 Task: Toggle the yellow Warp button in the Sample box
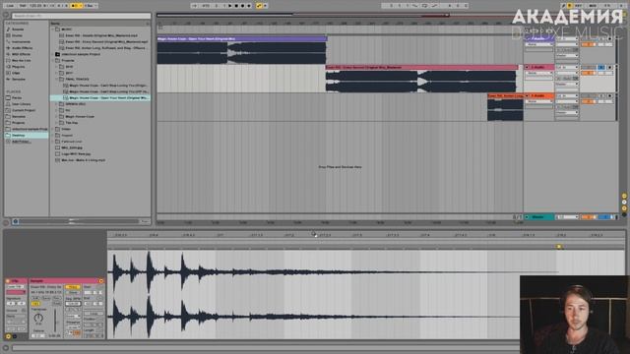coord(73,287)
